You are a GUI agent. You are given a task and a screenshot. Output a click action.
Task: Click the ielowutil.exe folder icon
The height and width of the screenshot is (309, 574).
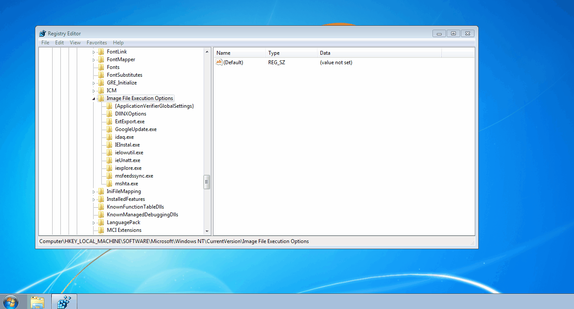click(110, 153)
